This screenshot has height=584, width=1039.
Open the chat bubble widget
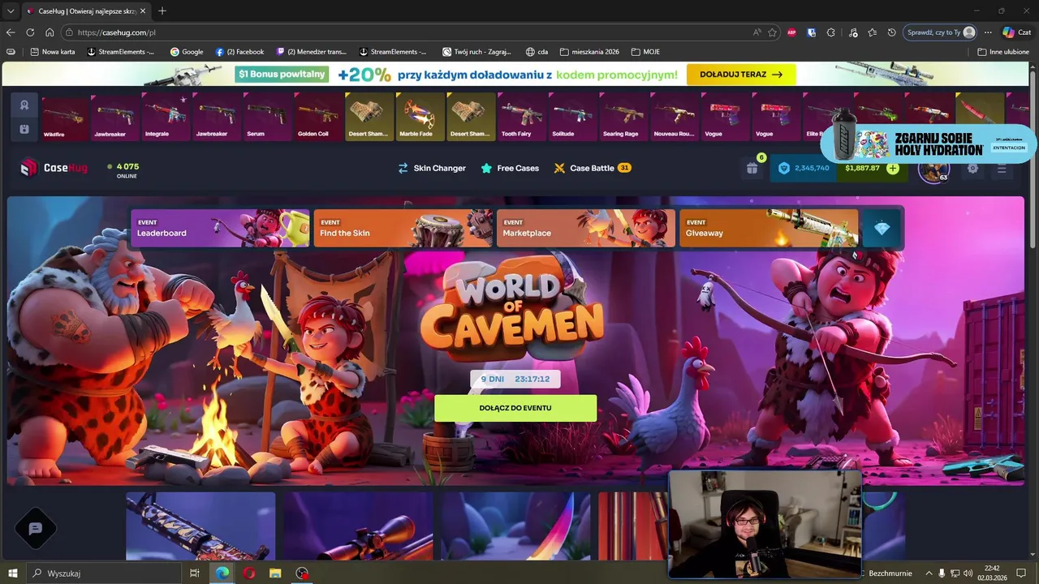(35, 528)
